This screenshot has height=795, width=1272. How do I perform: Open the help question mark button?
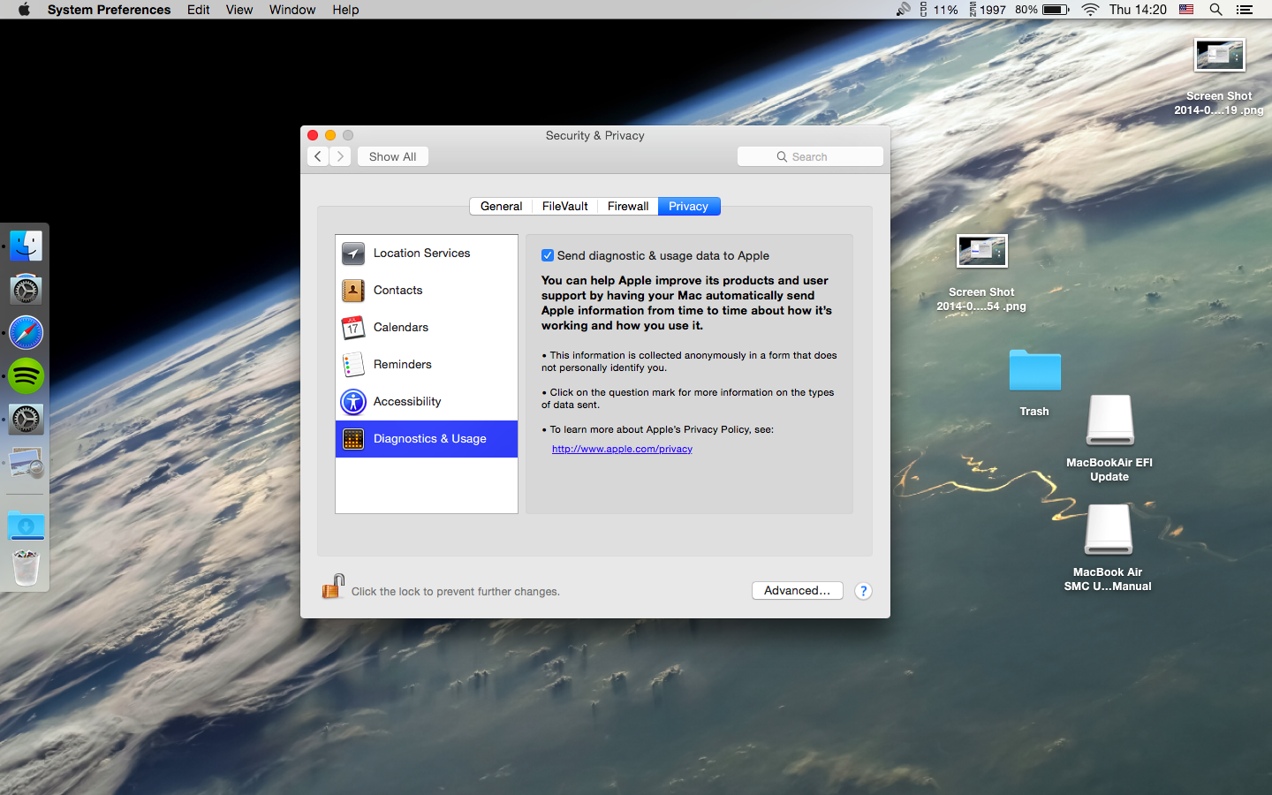point(863,591)
